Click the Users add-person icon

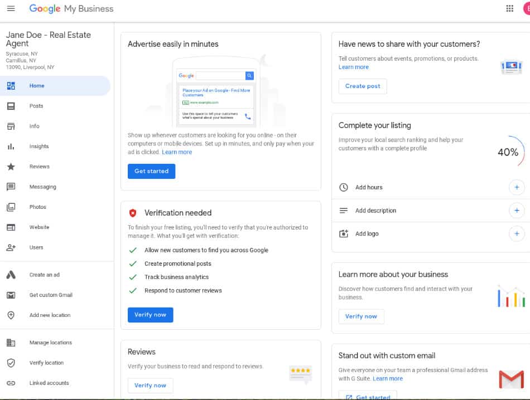[x=11, y=247]
